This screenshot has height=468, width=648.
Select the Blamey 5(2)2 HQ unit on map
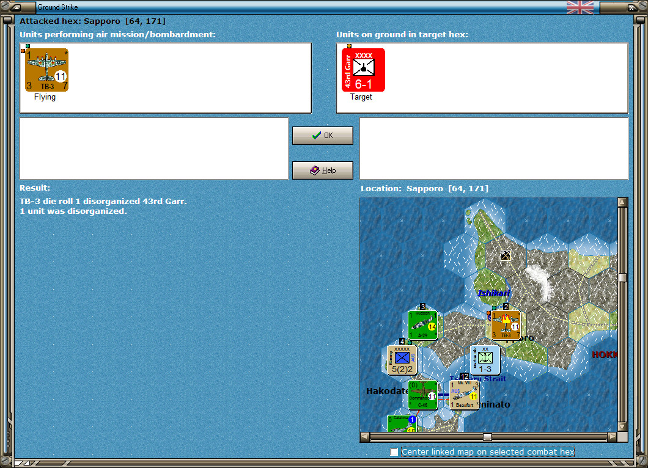[402, 360]
